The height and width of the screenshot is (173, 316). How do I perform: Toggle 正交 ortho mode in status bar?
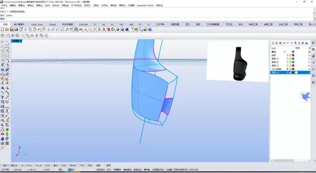pyautogui.click(x=109, y=170)
